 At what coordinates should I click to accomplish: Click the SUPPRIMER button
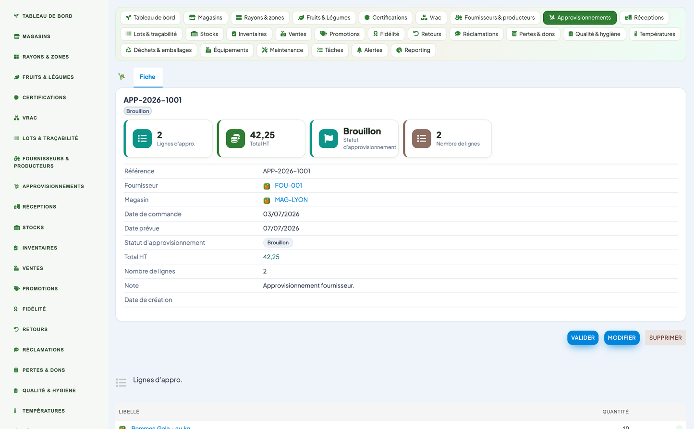pos(665,338)
